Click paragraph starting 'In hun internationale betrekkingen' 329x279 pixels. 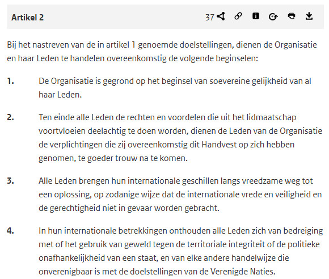click(x=180, y=251)
